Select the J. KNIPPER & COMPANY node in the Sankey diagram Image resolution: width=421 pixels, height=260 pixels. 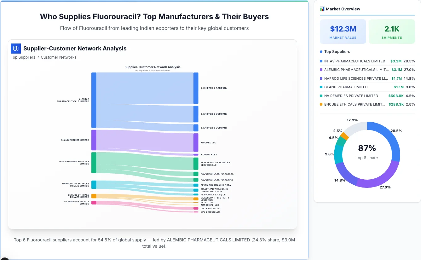[x=195, y=88]
